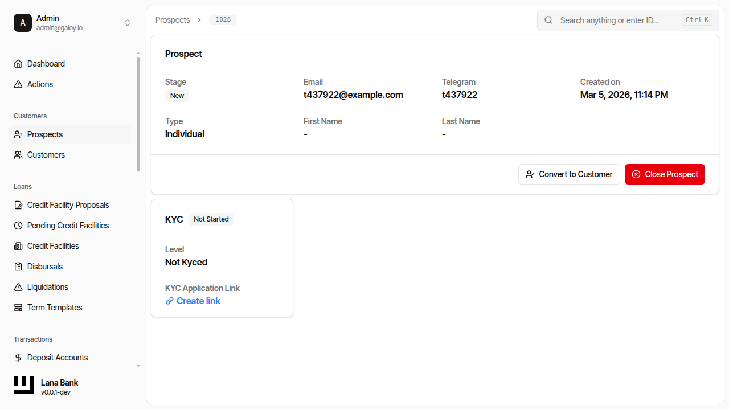729x410 pixels.
Task: Expand the Customers group in the sidebar
Action: coord(30,116)
